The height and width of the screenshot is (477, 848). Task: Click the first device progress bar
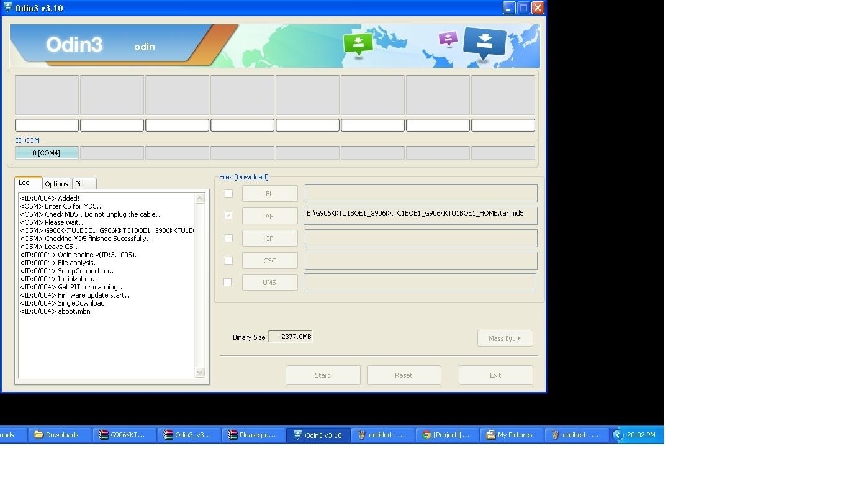[x=47, y=125]
